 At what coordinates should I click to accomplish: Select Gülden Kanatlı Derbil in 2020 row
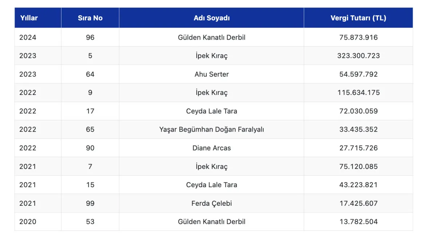tap(212, 222)
